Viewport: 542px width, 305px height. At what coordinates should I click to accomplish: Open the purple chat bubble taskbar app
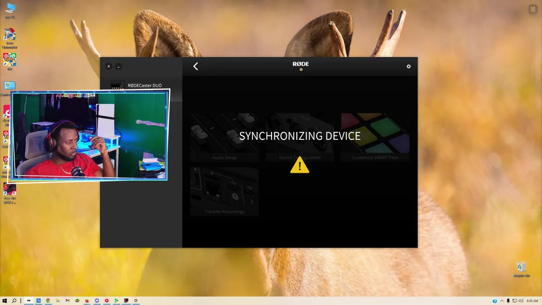97,301
